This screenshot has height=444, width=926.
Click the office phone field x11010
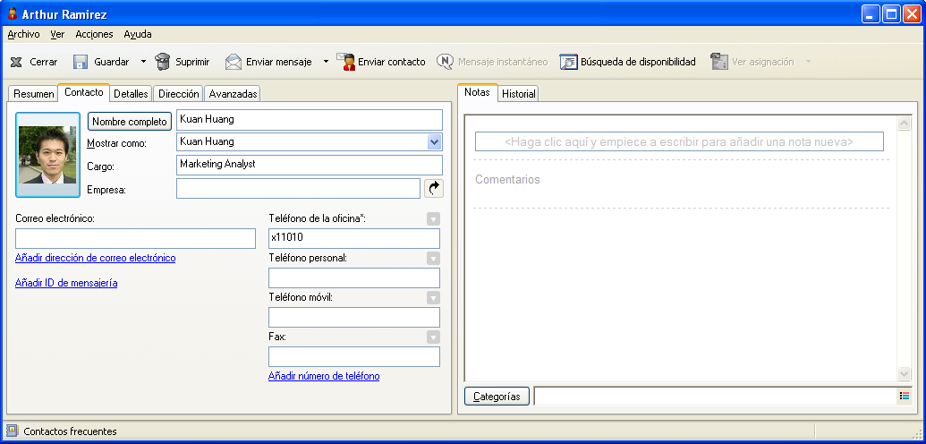354,238
